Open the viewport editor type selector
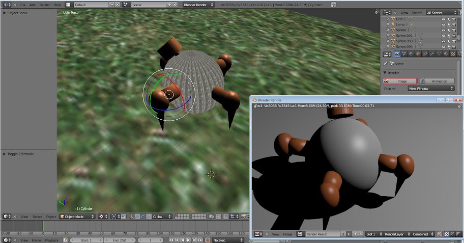This screenshot has height=243, width=464. pos(7,217)
